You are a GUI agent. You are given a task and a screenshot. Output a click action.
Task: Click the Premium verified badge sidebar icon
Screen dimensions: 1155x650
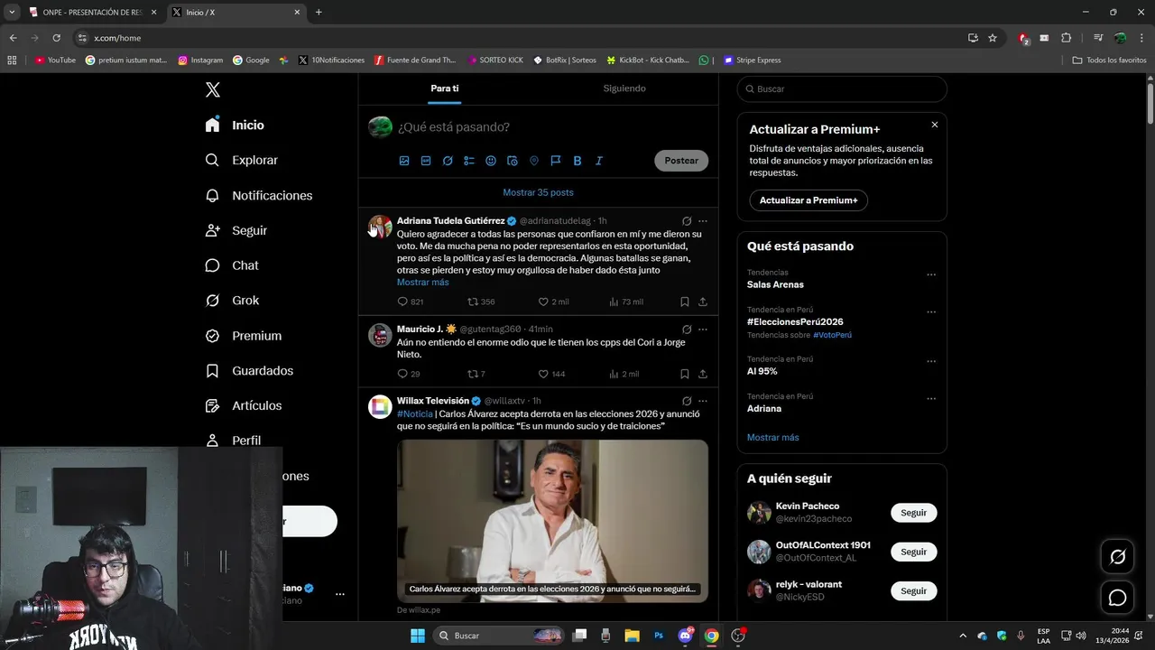click(x=213, y=336)
